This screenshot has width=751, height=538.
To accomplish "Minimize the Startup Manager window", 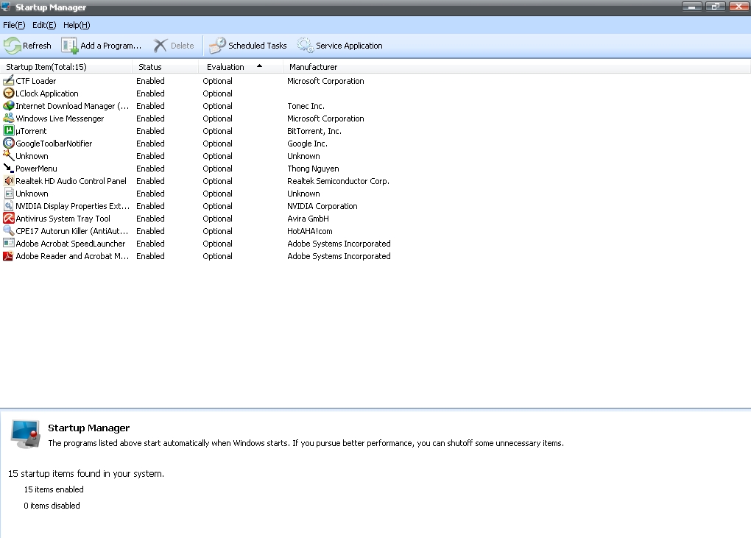I will pos(692,6).
